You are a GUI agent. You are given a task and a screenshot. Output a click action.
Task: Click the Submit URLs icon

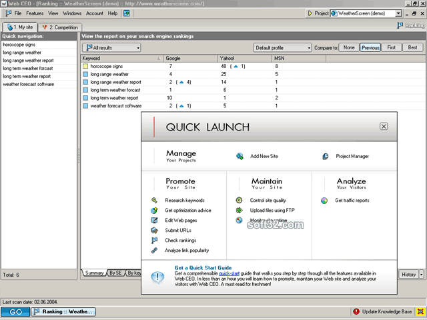[x=154, y=231]
